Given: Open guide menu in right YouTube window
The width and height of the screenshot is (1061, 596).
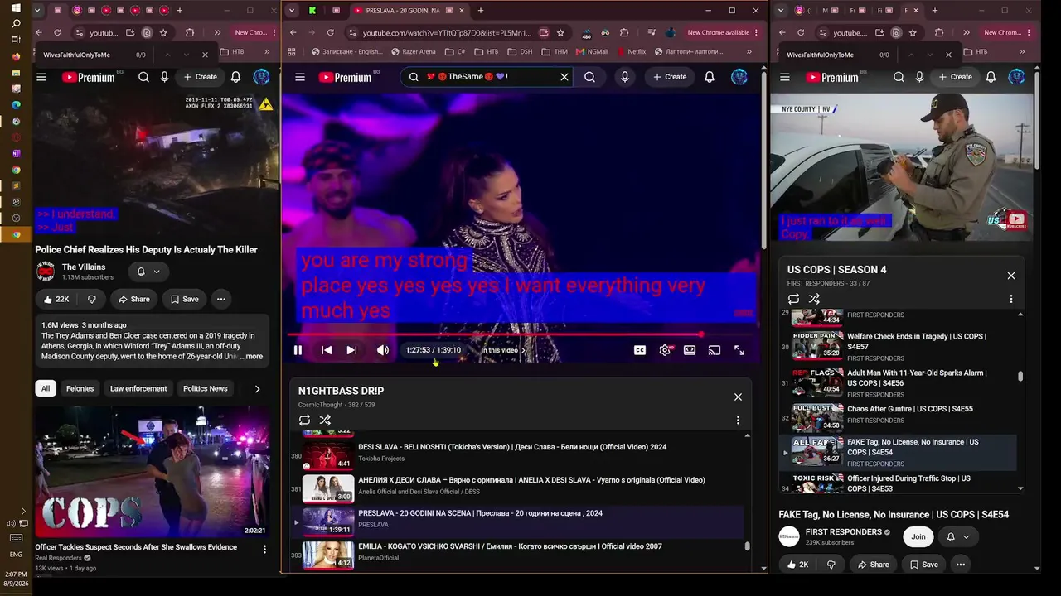Looking at the screenshot, I should (x=785, y=77).
